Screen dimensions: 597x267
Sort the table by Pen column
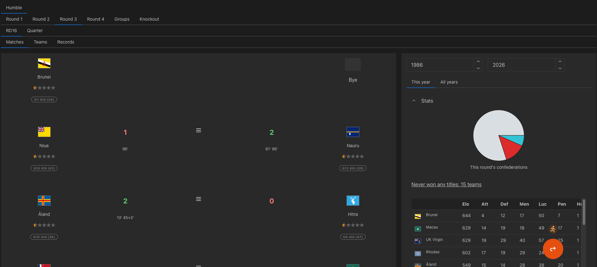562,204
